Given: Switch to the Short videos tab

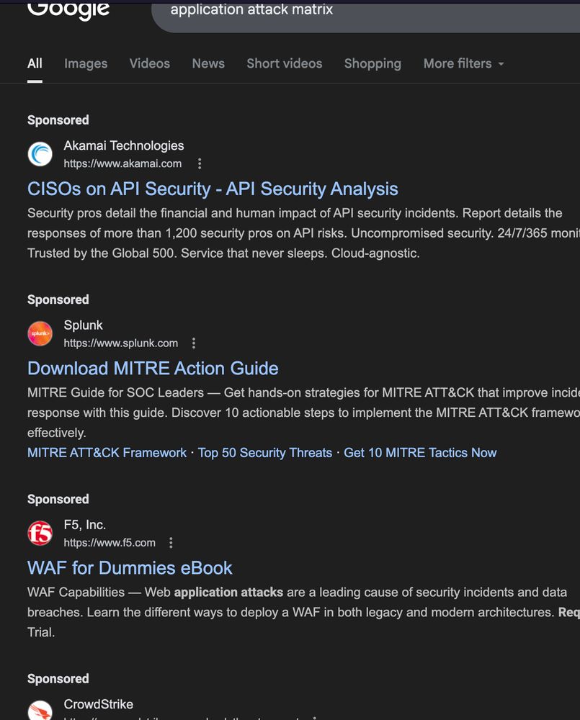Looking at the screenshot, I should (285, 63).
